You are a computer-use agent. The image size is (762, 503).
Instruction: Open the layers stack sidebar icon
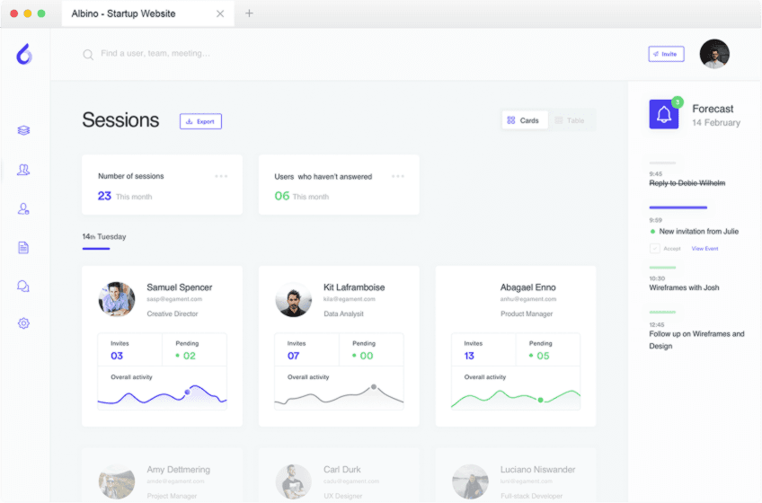click(23, 130)
